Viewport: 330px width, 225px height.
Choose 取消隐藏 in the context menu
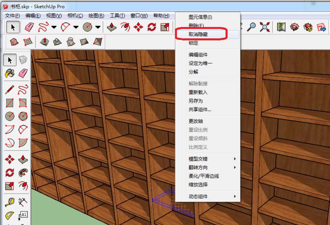pos(208,34)
